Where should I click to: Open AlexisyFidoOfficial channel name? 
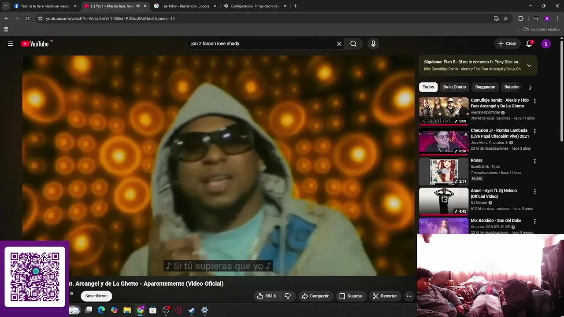(485, 112)
